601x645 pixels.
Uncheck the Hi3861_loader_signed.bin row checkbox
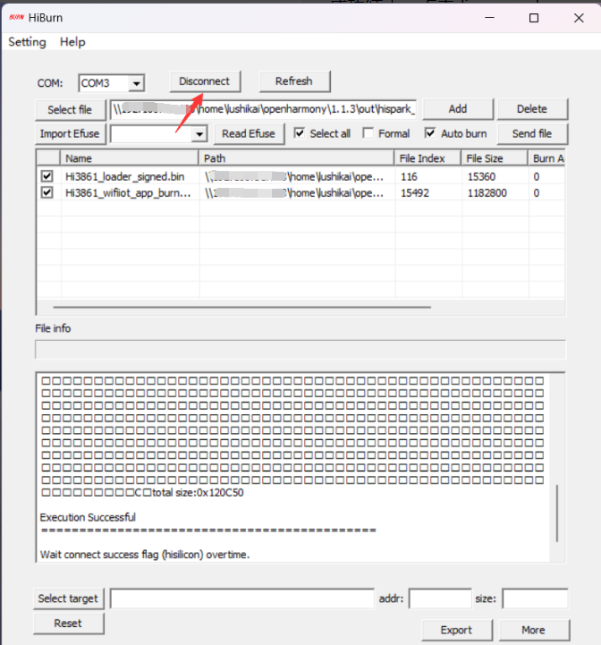(47, 176)
